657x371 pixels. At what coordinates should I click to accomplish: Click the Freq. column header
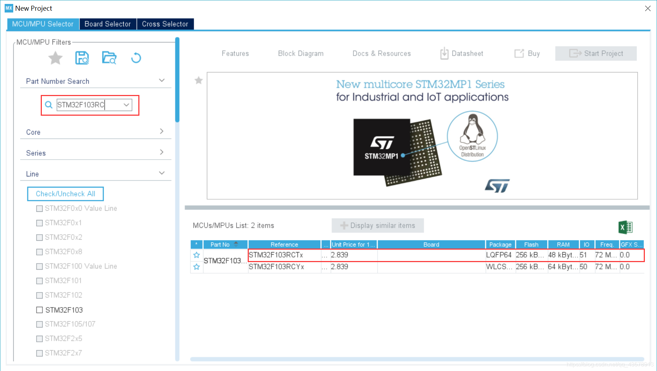click(x=607, y=245)
